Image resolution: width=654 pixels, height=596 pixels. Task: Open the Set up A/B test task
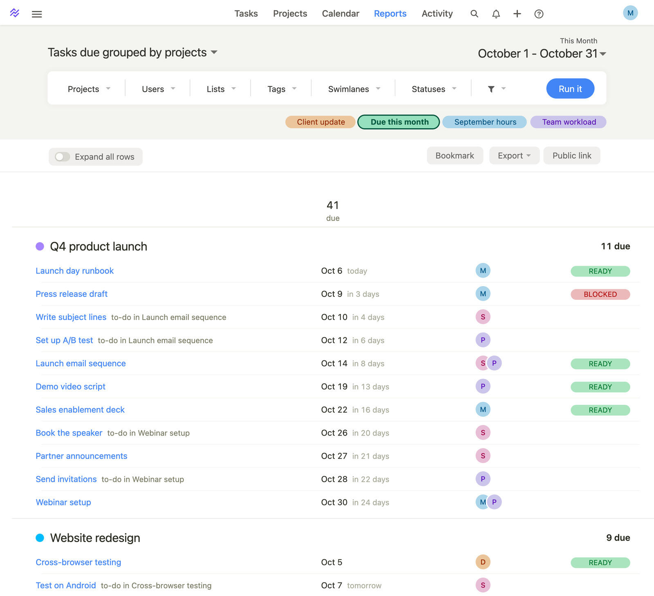pos(64,340)
